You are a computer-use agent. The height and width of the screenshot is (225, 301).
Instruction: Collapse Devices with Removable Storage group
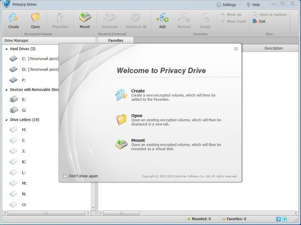6,89
